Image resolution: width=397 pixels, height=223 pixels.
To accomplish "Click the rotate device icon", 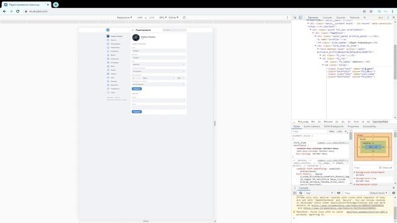I will (x=184, y=17).
